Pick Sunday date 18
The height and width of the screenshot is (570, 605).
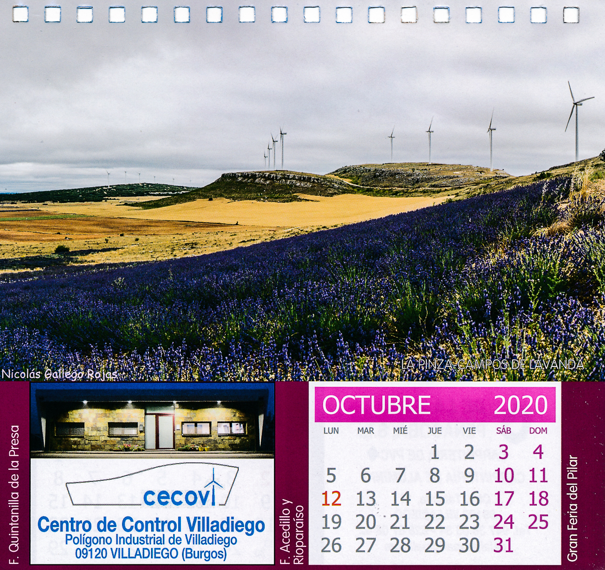coord(538,499)
